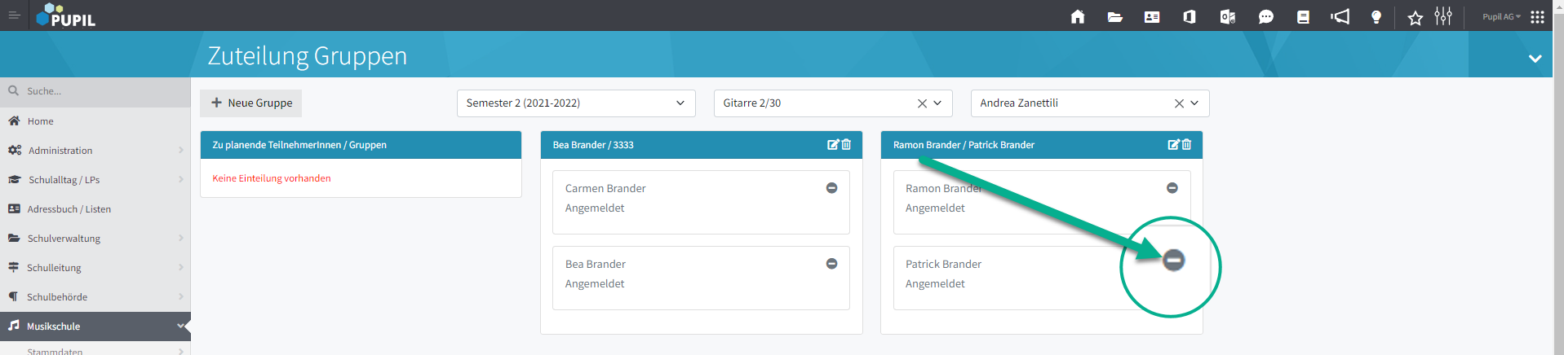Click the Neue Gruppe button
Screen dimensions: 1564x355
(251, 103)
